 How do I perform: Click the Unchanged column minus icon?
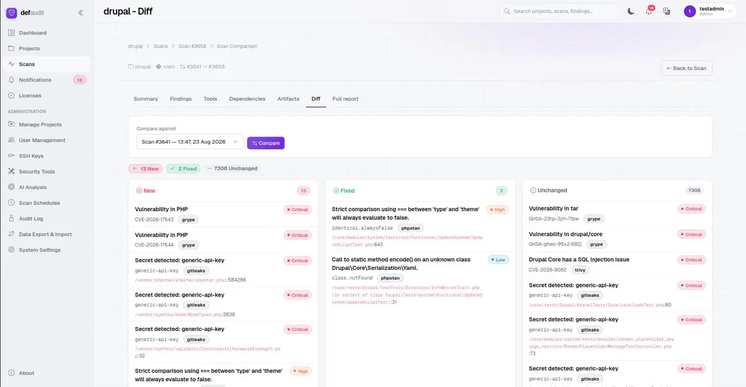point(533,191)
